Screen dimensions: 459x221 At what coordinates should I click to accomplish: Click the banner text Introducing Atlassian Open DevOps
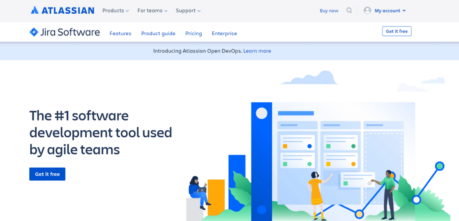tap(198, 51)
